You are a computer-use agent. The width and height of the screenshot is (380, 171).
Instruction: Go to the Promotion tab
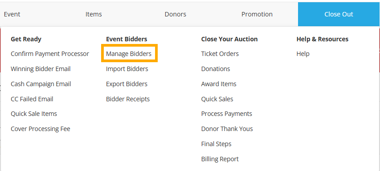pos(257,14)
